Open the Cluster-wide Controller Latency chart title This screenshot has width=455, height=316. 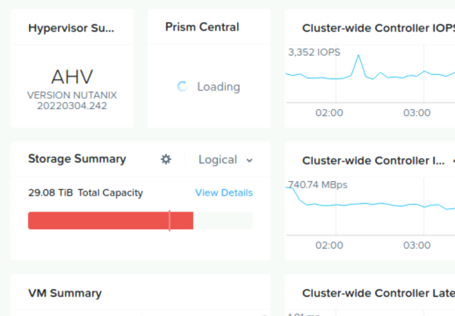(378, 293)
